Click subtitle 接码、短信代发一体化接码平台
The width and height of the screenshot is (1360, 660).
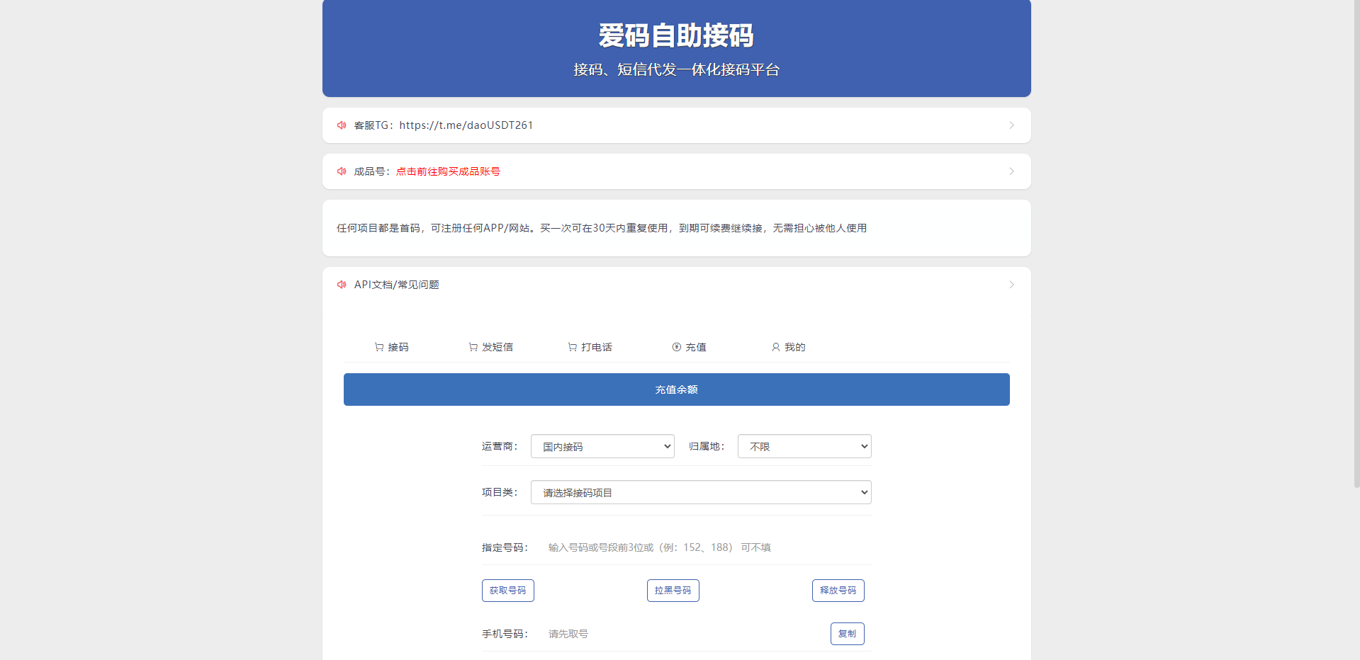click(677, 69)
